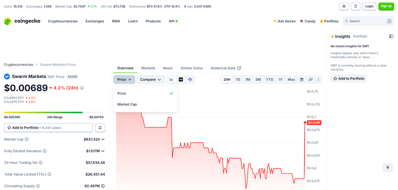Switch to Markets tab
The image size is (398, 190).
click(x=148, y=68)
